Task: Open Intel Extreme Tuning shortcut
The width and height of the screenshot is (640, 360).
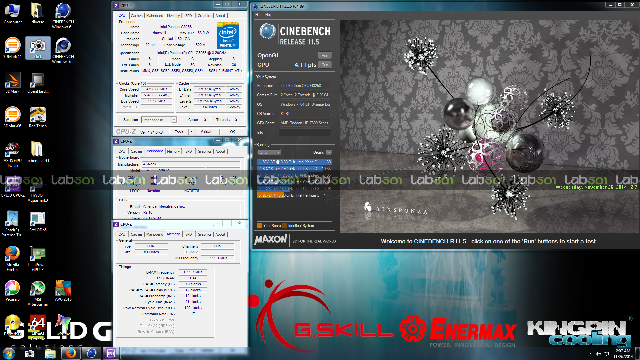Action: coord(13,224)
